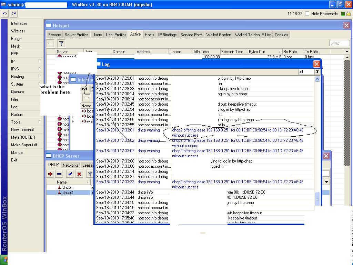This screenshot has height=265, width=353.
Task: Enable DHCP server with blue checkmark icon
Action: pyautogui.click(x=70, y=174)
